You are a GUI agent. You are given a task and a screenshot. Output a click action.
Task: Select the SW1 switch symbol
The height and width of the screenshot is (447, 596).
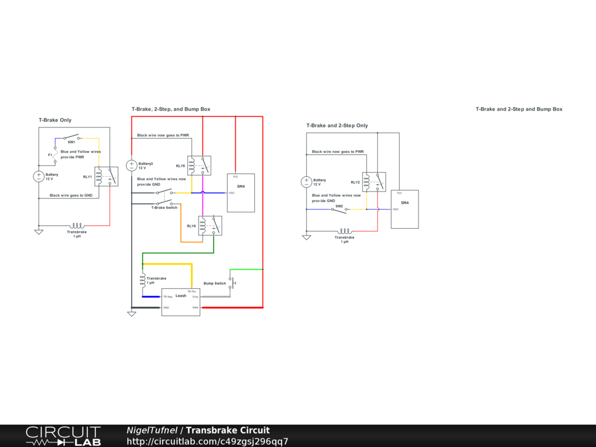[x=72, y=138]
